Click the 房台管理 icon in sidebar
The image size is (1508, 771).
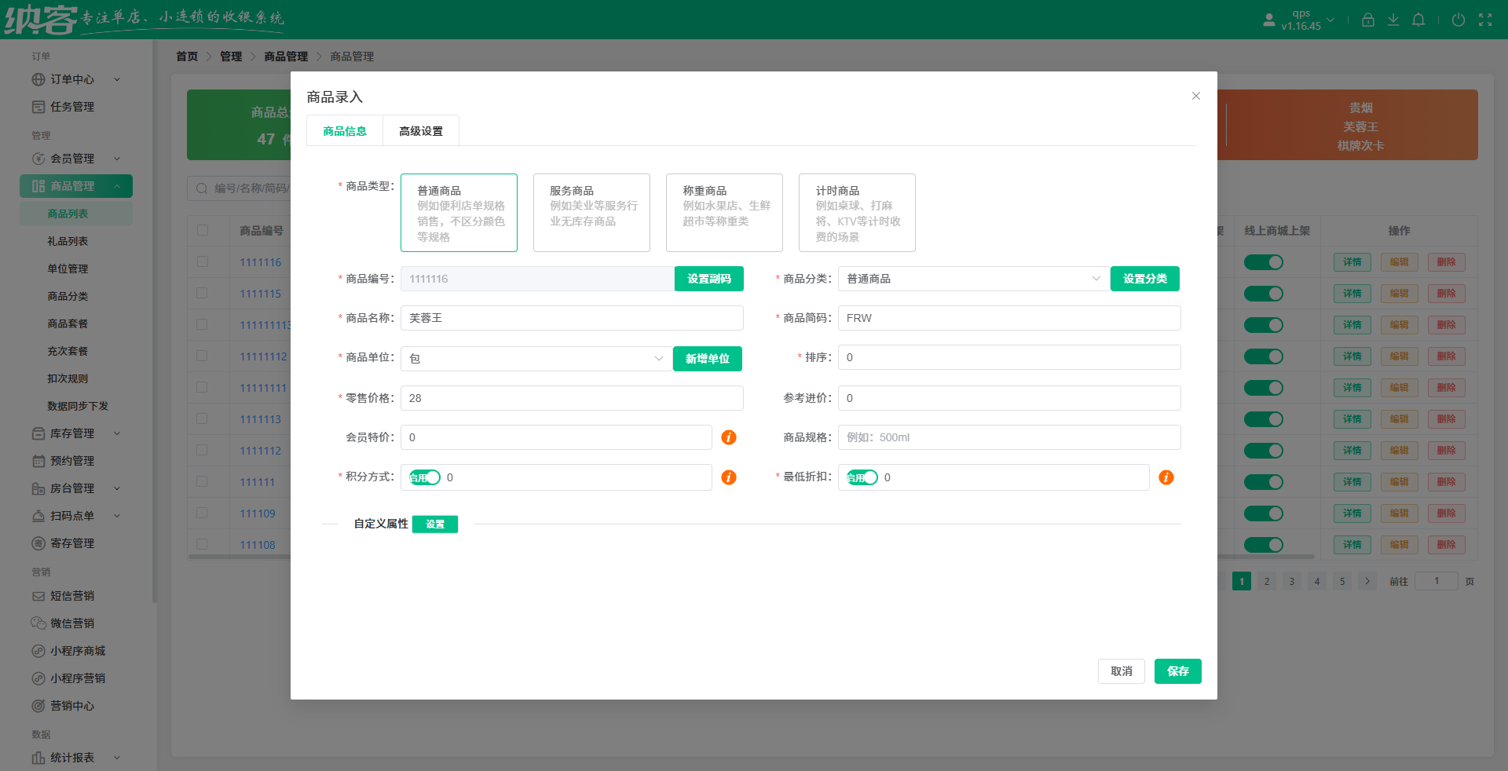tap(38, 488)
